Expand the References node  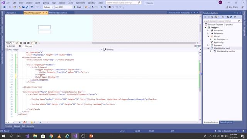tap(208, 34)
